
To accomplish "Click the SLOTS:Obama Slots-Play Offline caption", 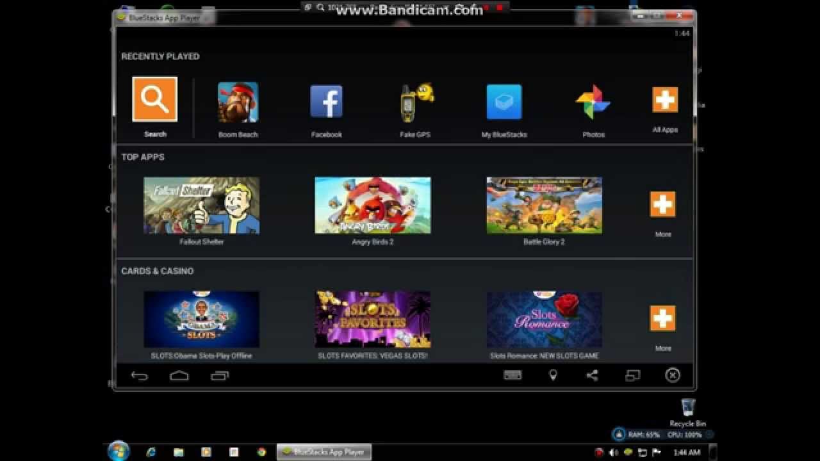I will coord(202,356).
